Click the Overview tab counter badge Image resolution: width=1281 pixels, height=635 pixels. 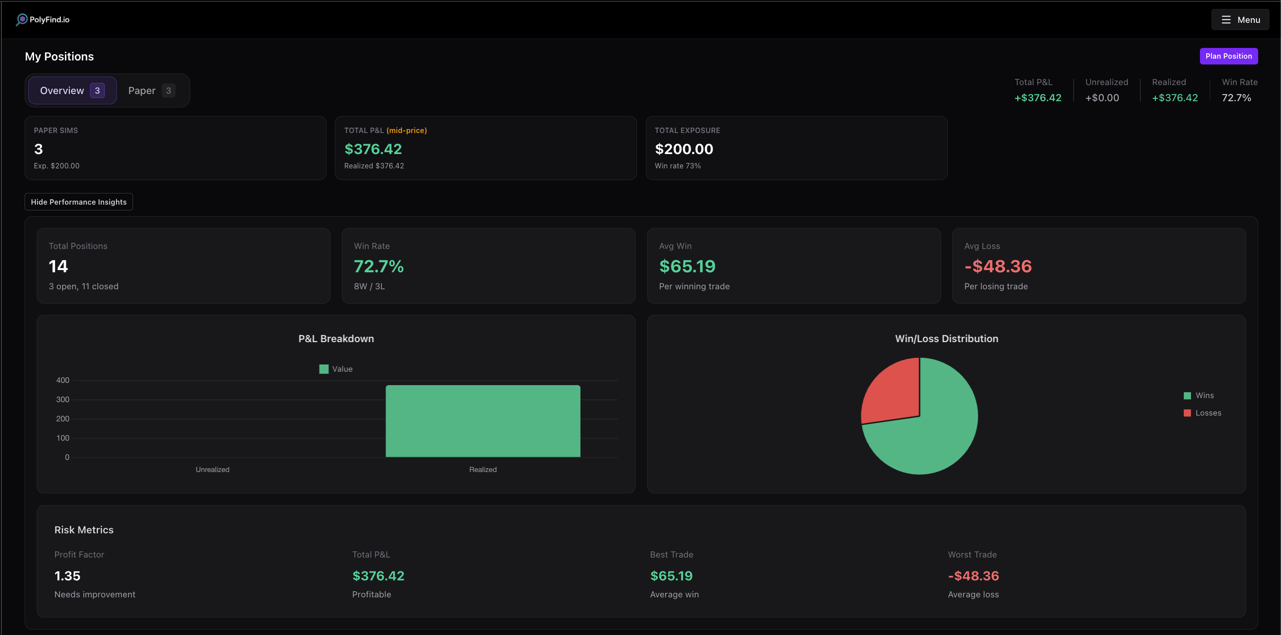[98, 90]
